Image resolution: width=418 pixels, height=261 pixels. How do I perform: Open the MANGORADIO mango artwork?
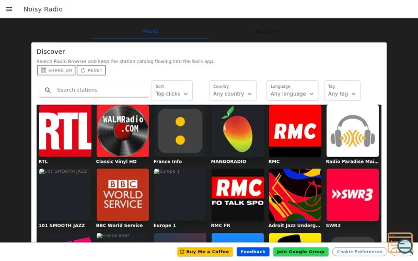pyautogui.click(x=238, y=131)
